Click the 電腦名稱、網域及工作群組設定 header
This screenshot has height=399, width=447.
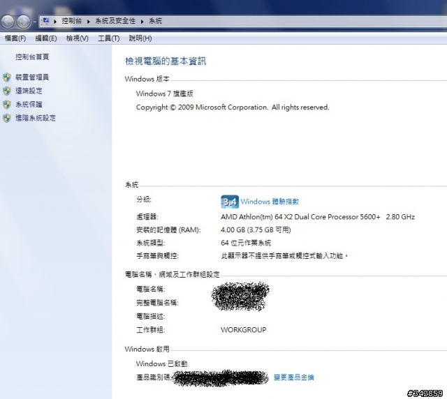(173, 274)
